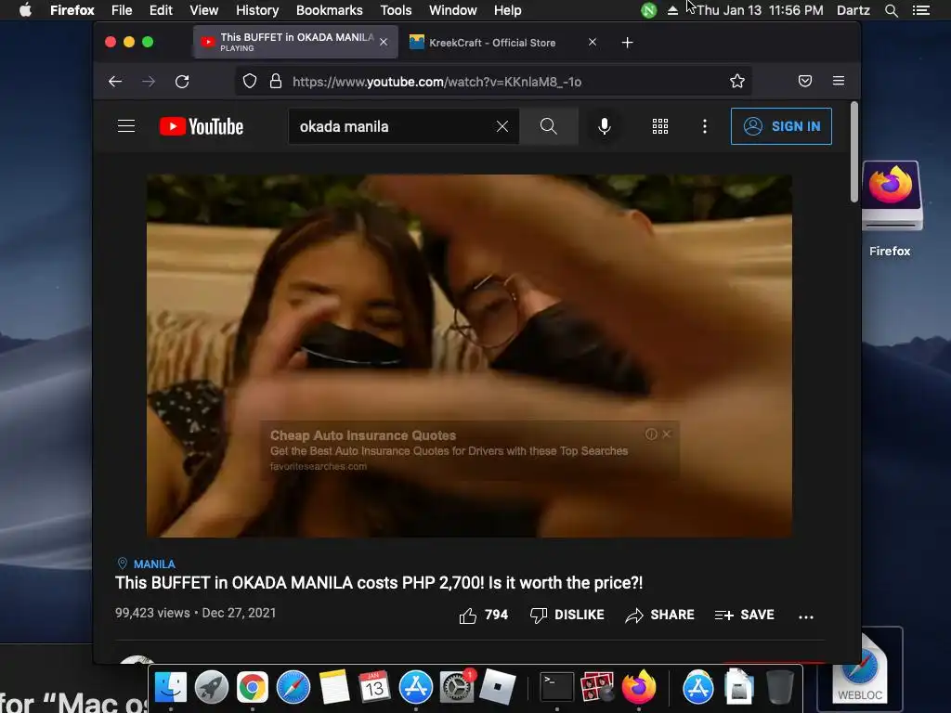Open YouTube settings three-dot menu
The width and height of the screenshot is (951, 713).
pos(704,126)
